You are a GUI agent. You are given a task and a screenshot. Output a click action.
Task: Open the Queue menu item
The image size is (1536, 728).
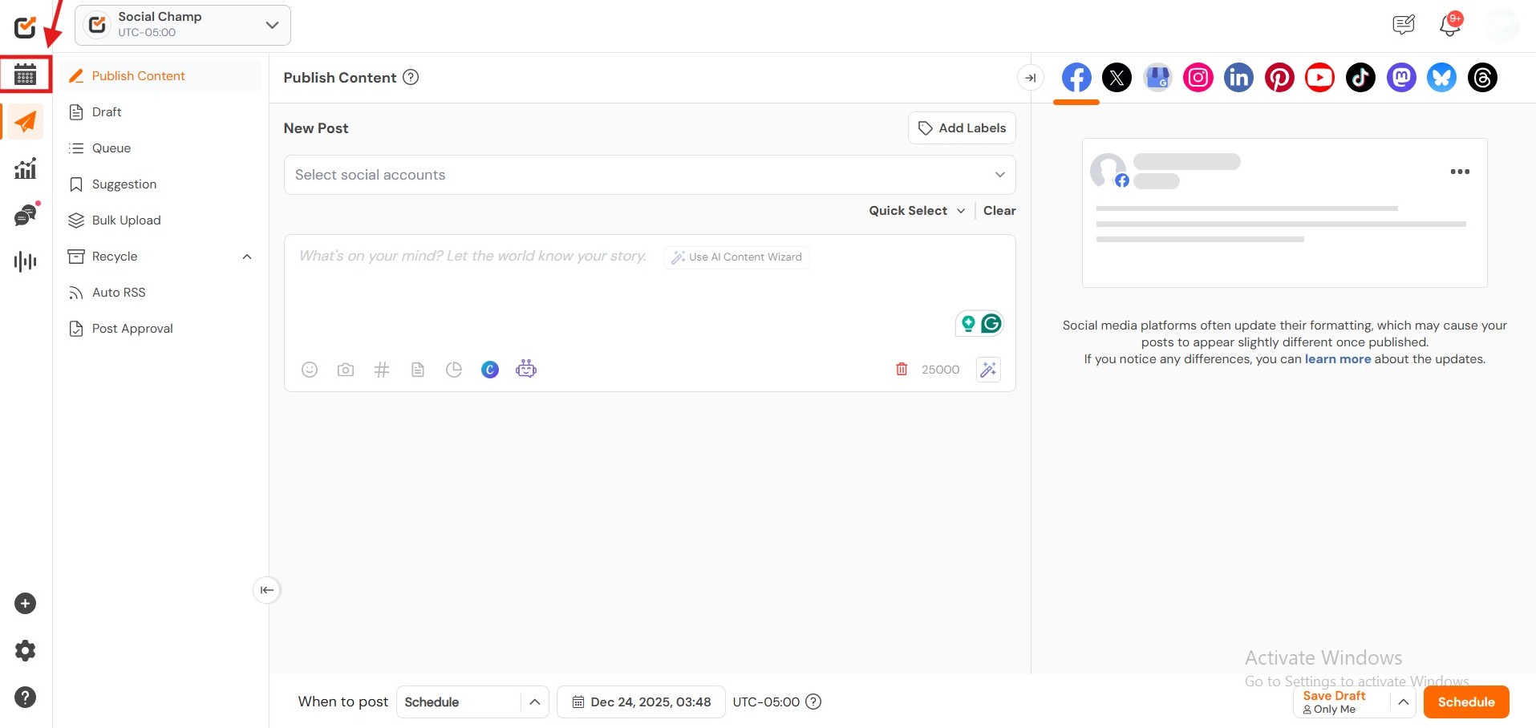click(x=111, y=148)
